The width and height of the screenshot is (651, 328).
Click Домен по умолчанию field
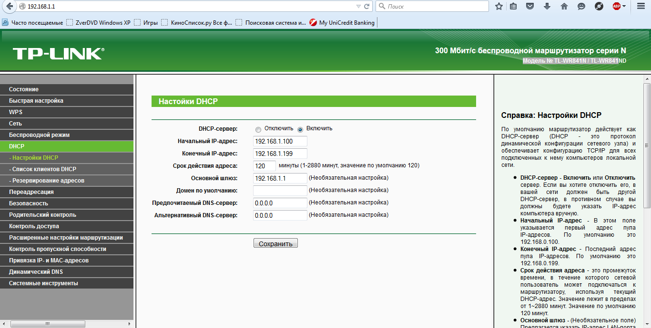pos(280,191)
